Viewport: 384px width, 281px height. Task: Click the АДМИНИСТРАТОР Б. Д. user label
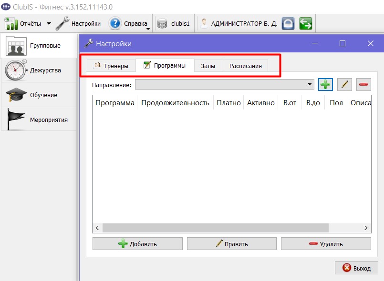(x=244, y=24)
